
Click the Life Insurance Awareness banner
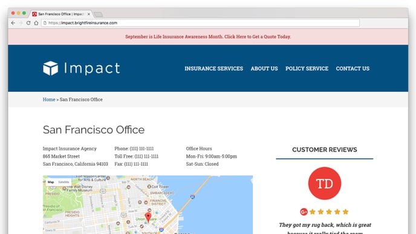point(208,37)
